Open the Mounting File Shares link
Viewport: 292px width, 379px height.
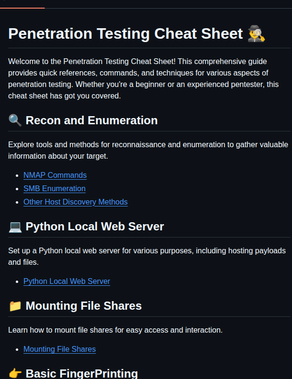(59, 349)
